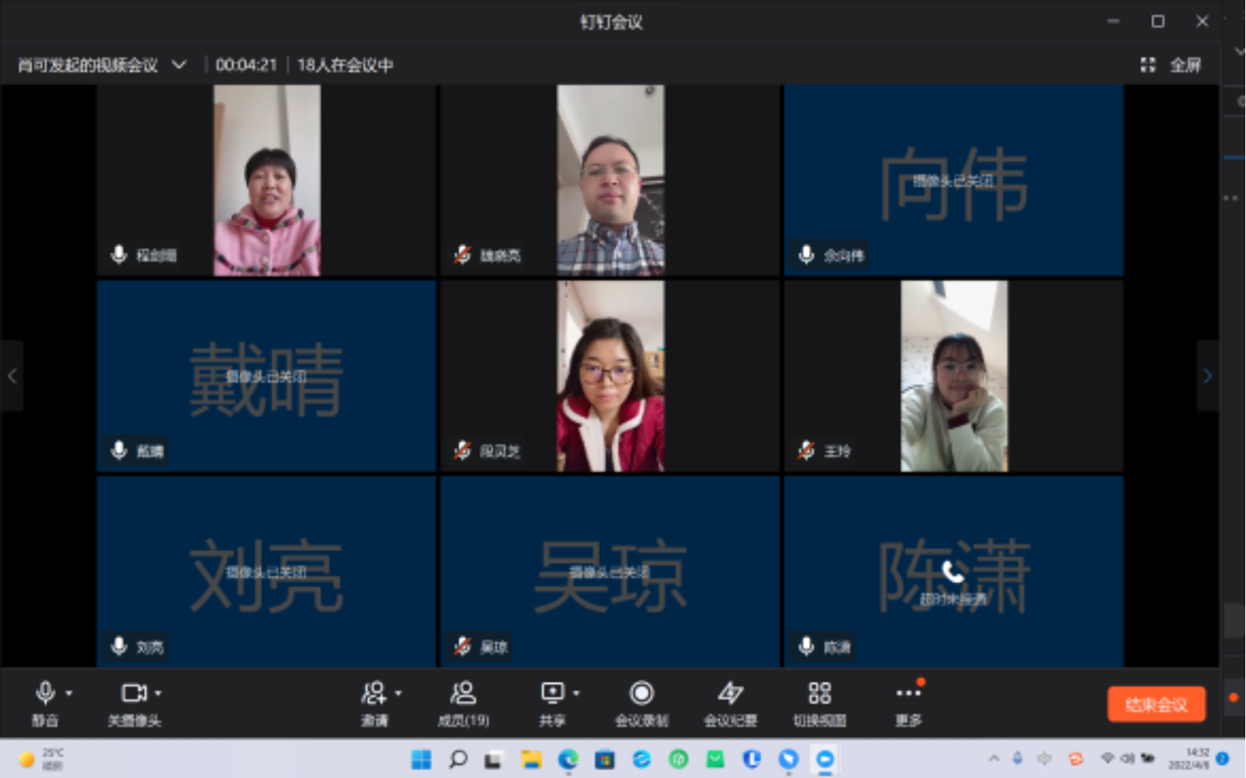Expand camera options arrow beside 关摄像头
This screenshot has height=778, width=1246.
(158, 693)
